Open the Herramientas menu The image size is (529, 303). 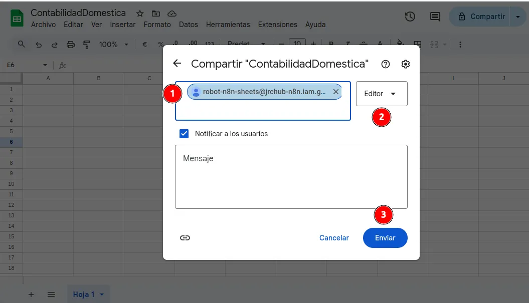point(228,25)
